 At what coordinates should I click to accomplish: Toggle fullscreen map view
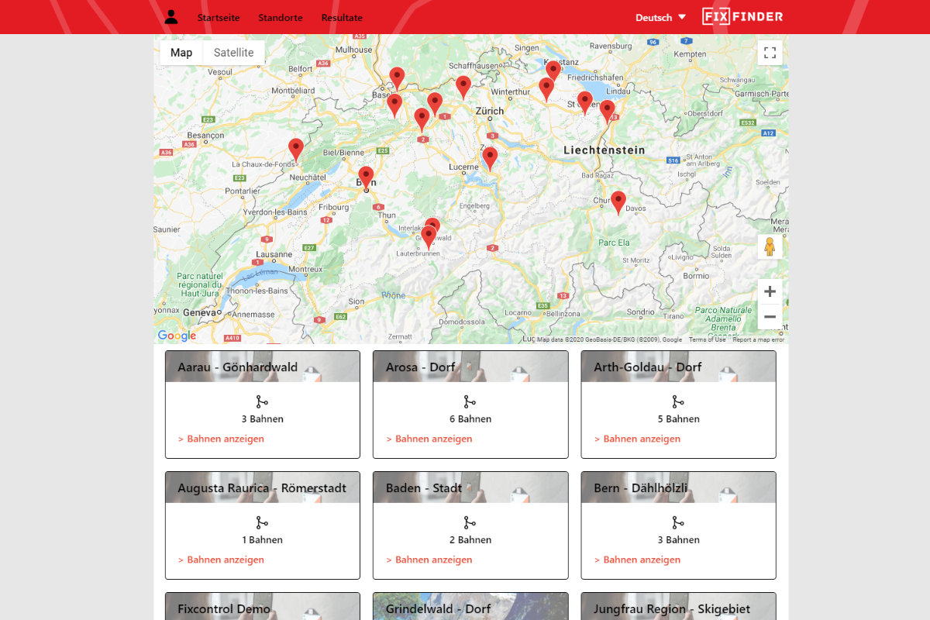(x=770, y=53)
